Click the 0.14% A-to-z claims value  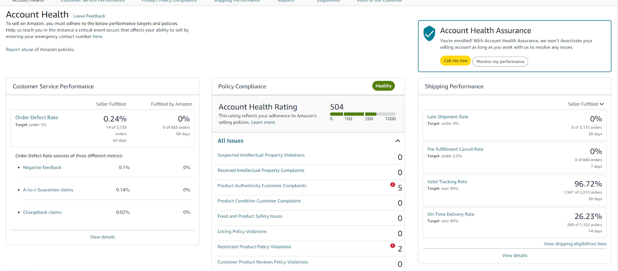[123, 190]
